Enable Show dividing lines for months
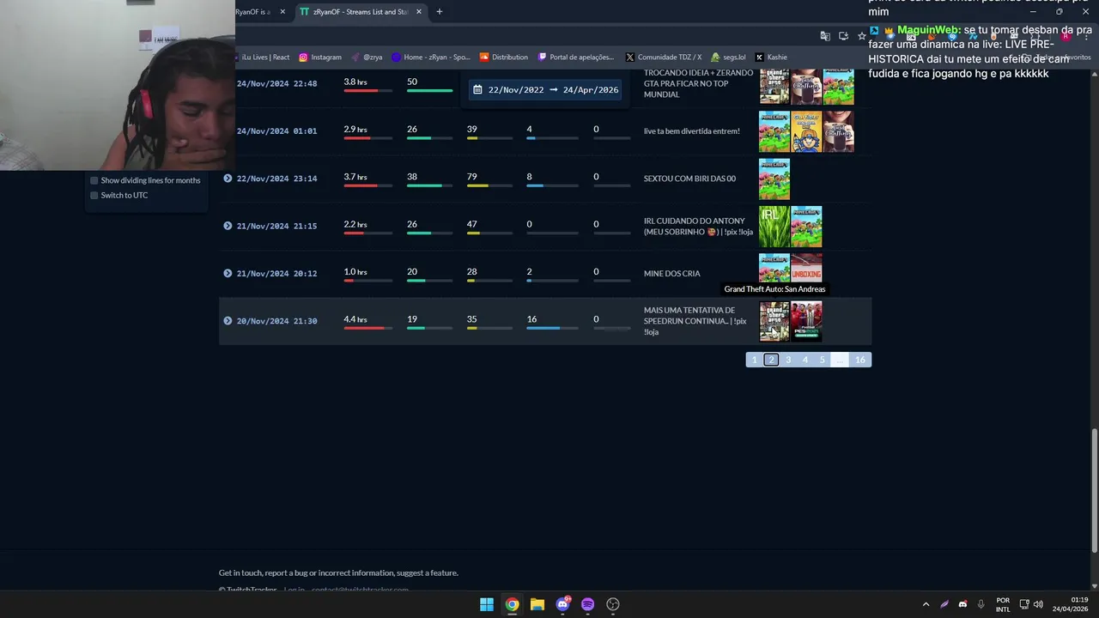Screen dimensions: 1099x618 click(94, 180)
